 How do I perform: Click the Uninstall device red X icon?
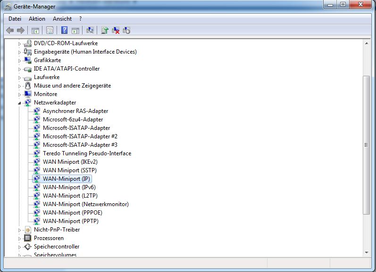tap(116, 31)
